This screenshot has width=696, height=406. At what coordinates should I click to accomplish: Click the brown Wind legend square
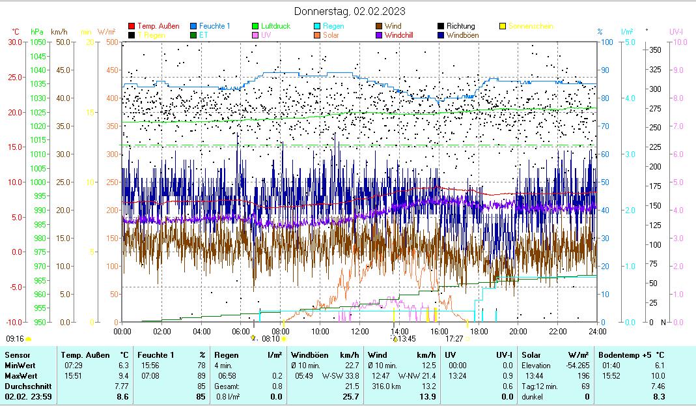coord(379,26)
